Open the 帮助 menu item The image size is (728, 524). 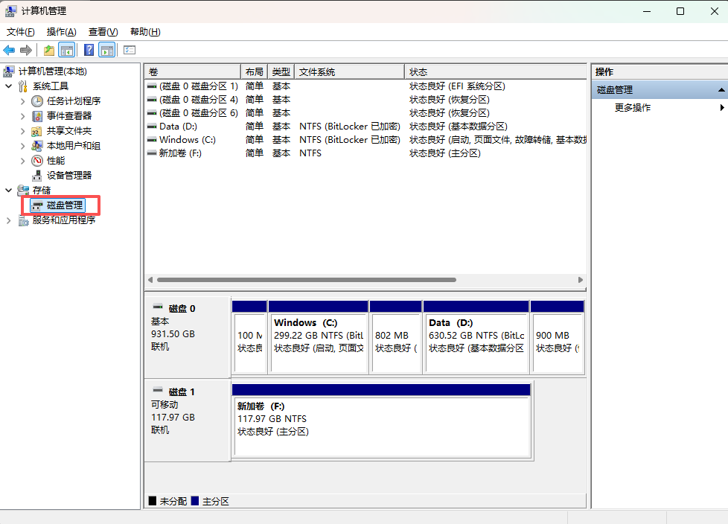pos(144,32)
